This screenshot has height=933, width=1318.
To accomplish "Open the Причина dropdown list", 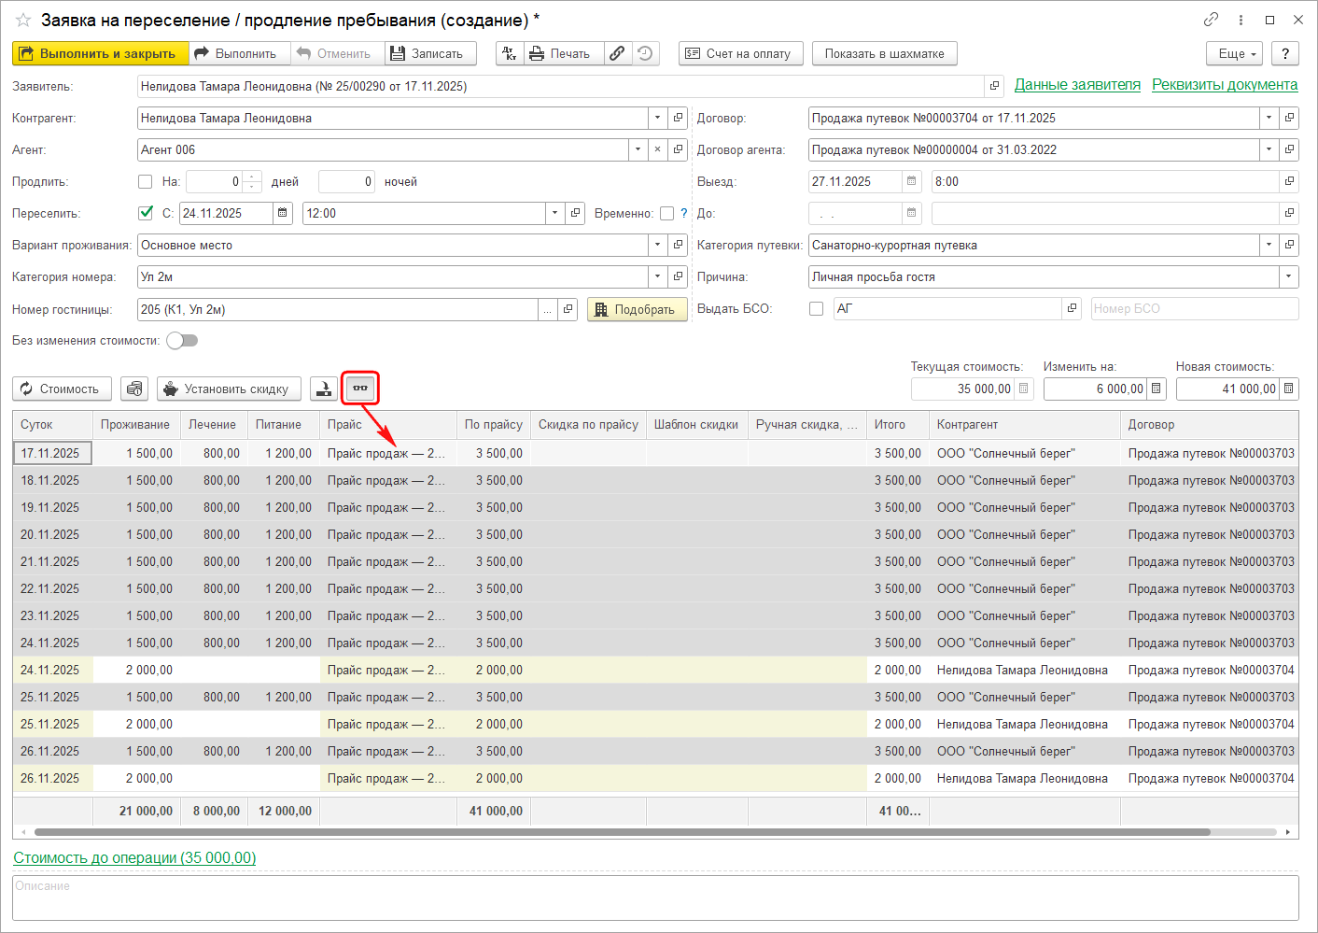I will 1288,277.
